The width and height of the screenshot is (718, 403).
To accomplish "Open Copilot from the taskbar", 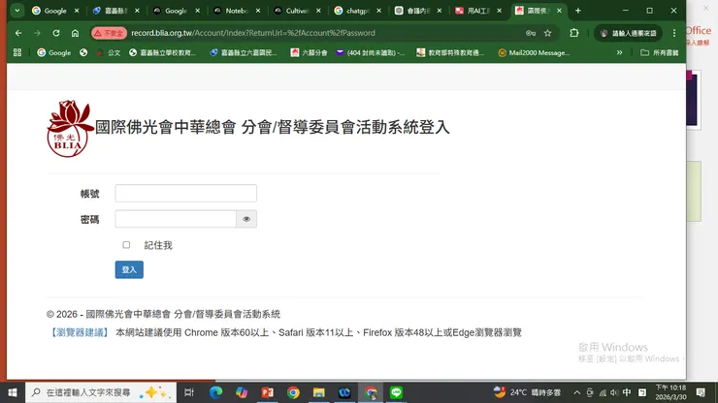I will click(x=242, y=392).
